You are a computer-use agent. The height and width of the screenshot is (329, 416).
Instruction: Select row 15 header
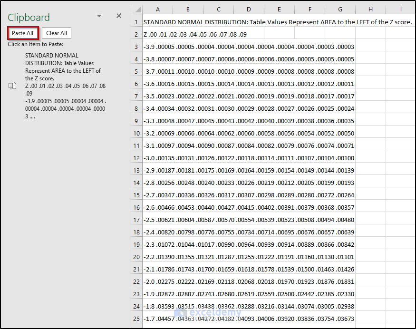[x=136, y=195]
